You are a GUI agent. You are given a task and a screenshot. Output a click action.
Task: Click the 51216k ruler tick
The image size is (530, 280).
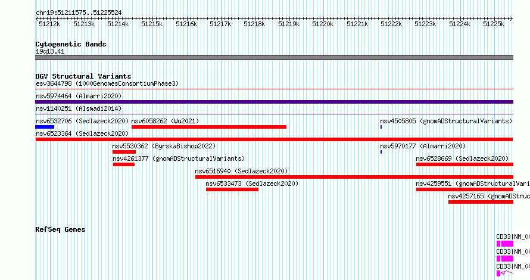pos(186,24)
